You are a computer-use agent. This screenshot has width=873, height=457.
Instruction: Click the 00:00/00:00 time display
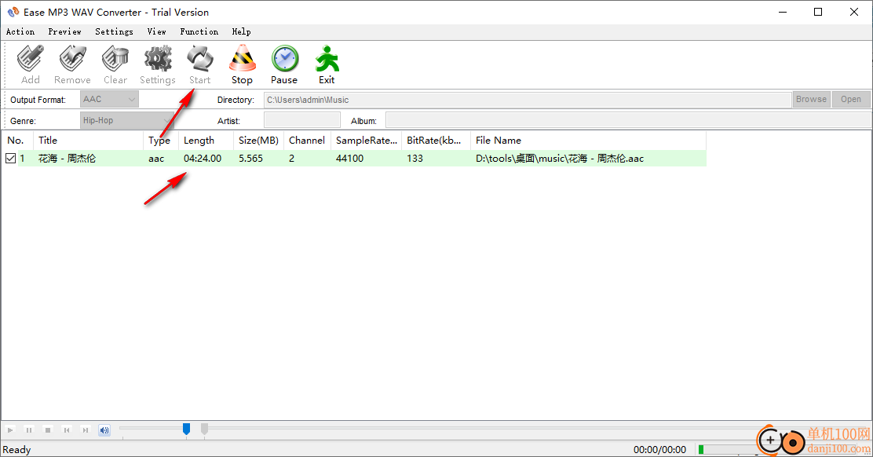tap(659, 450)
